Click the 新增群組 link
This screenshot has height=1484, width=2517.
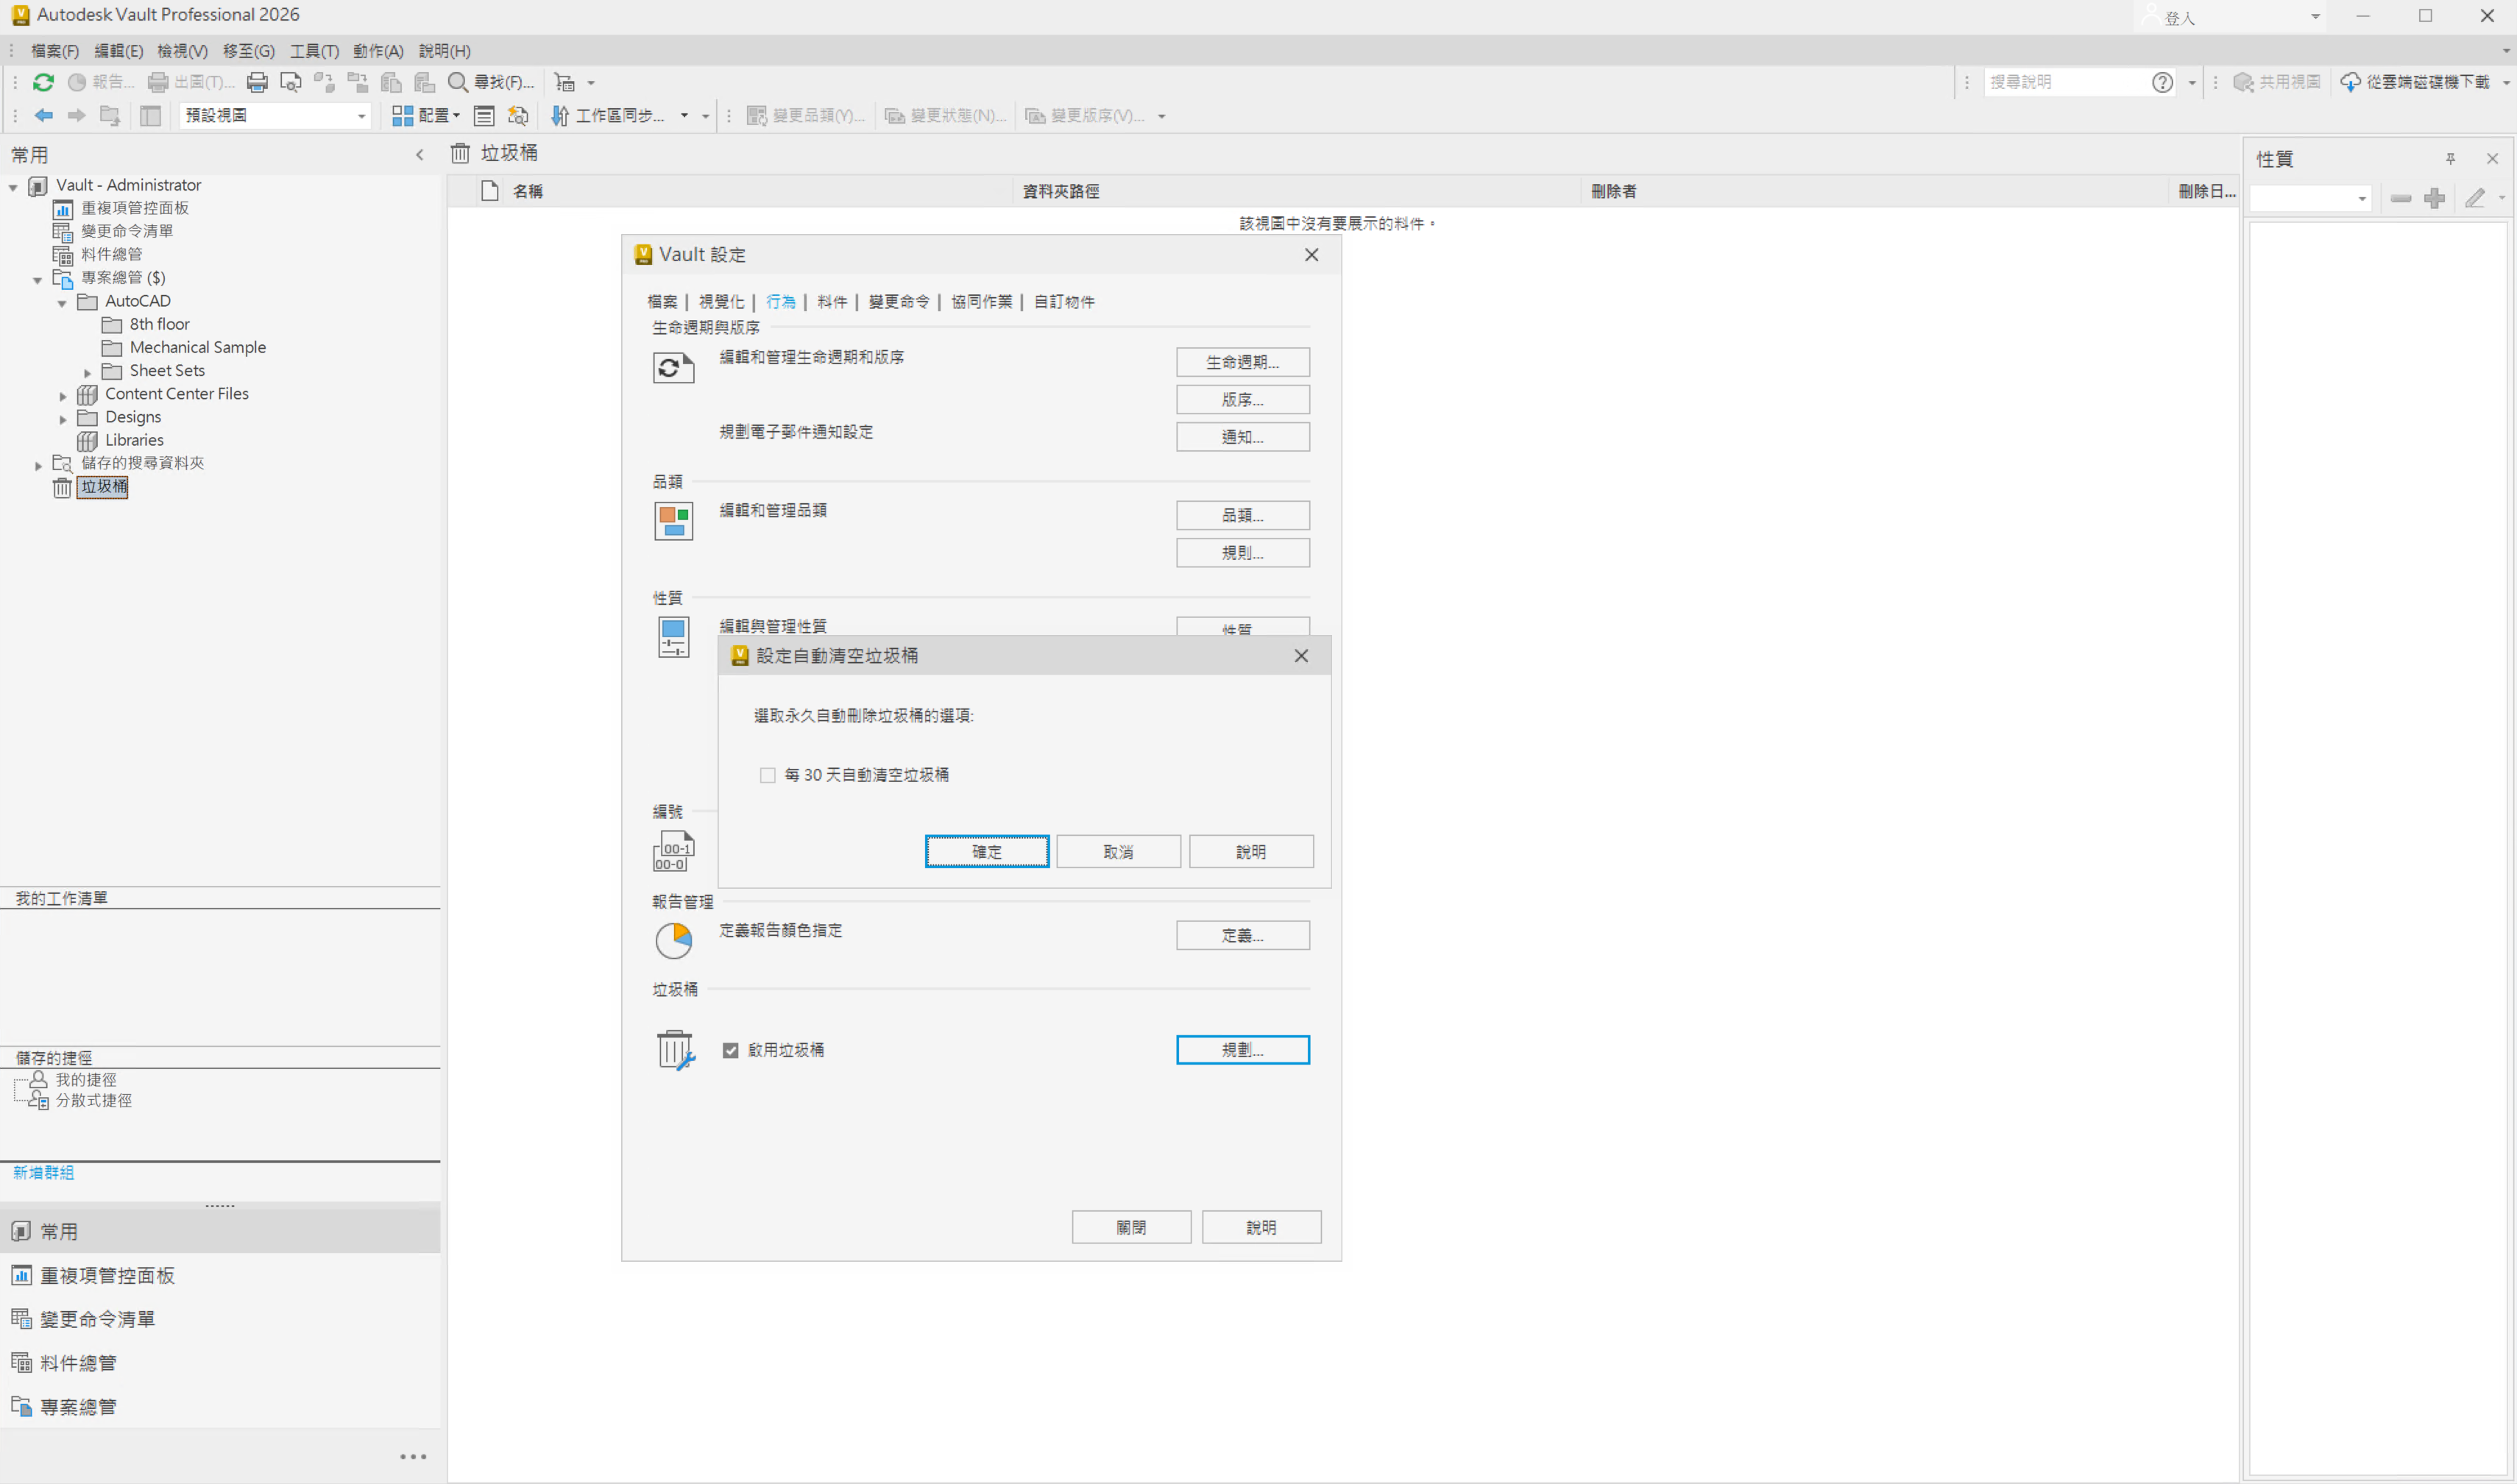[x=43, y=1172]
